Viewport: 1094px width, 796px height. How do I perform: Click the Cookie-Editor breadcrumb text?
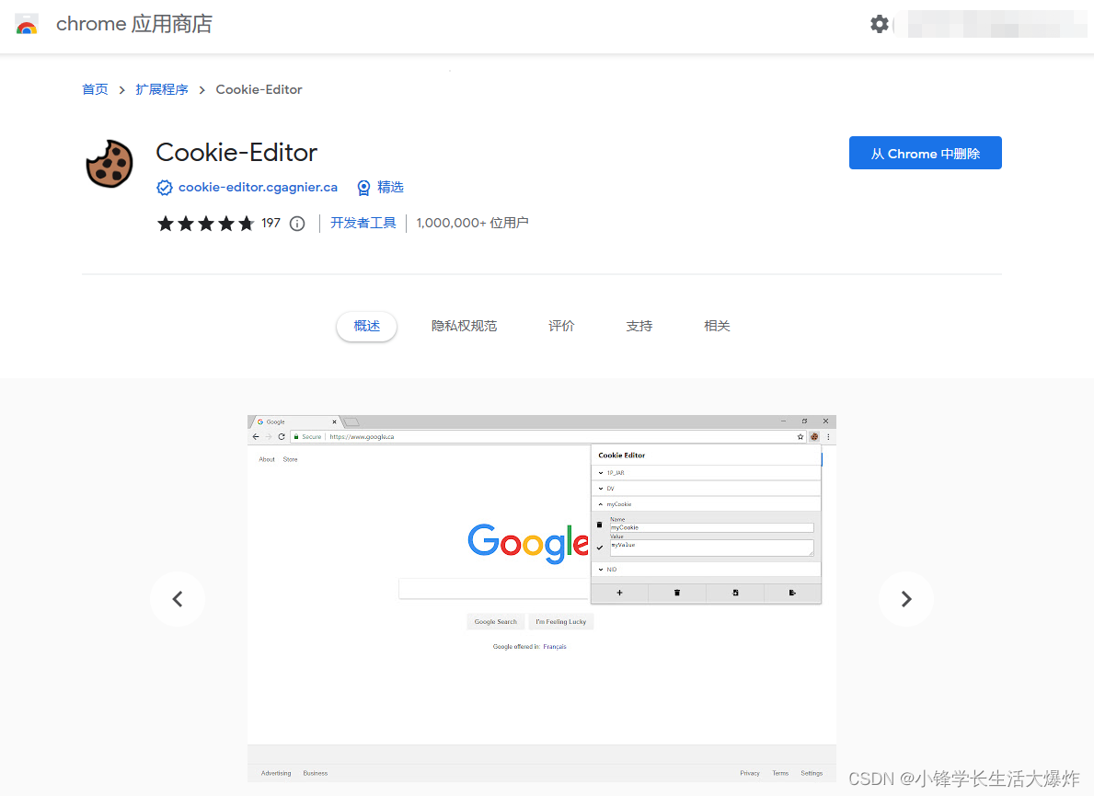pyautogui.click(x=259, y=89)
